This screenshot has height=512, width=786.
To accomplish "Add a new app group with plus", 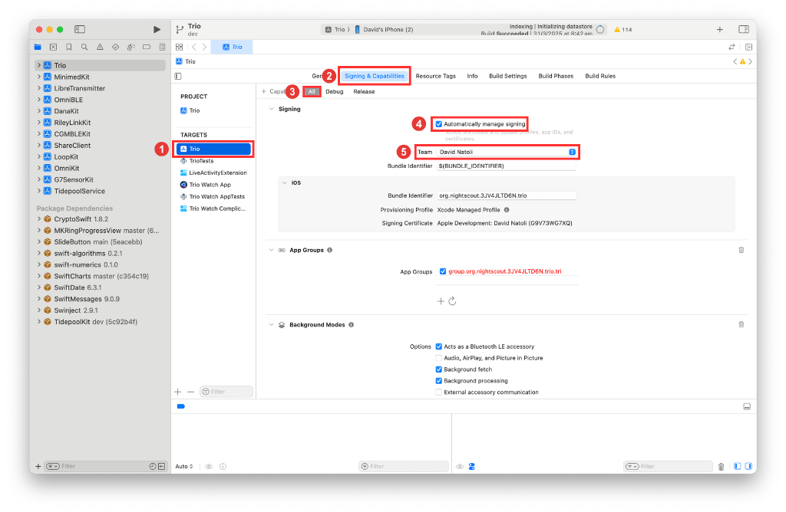I will point(441,300).
